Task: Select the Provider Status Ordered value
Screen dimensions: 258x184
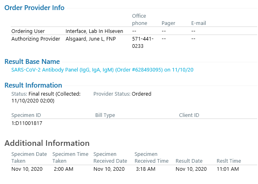Action: coord(141,94)
